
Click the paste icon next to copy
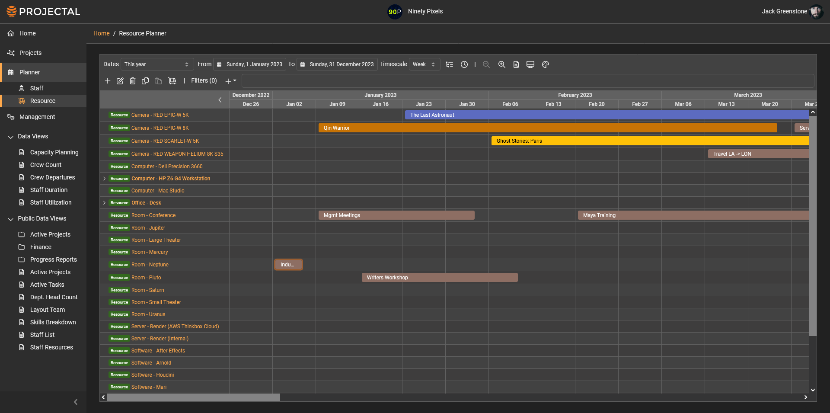[x=158, y=81]
